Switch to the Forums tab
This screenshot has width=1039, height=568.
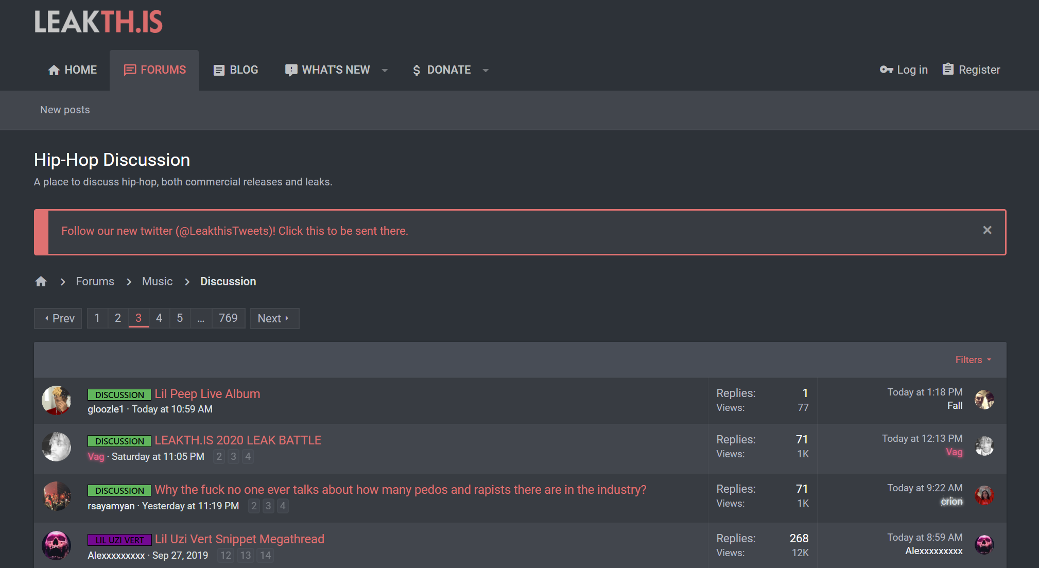(x=154, y=70)
